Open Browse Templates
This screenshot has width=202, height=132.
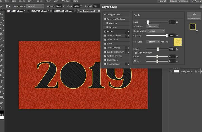tap(179, 1)
